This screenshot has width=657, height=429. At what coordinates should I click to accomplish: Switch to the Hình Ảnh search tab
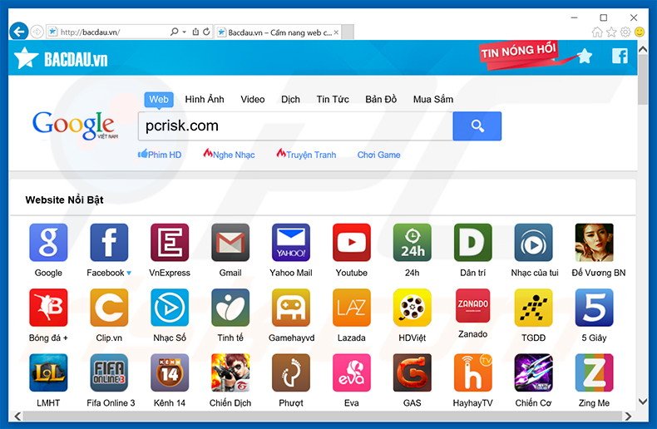(x=205, y=99)
